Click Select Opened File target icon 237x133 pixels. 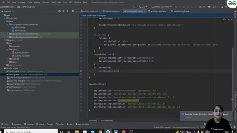(59, 11)
